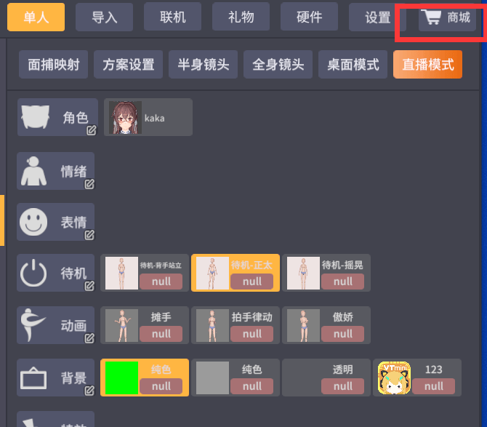Screen dimensions: 487x427
Task: Toggle 直播模式 mode button
Action: pyautogui.click(x=427, y=65)
